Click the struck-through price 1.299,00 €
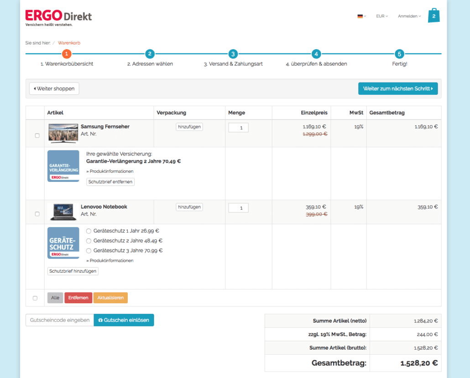The image size is (470, 378). 315,134
